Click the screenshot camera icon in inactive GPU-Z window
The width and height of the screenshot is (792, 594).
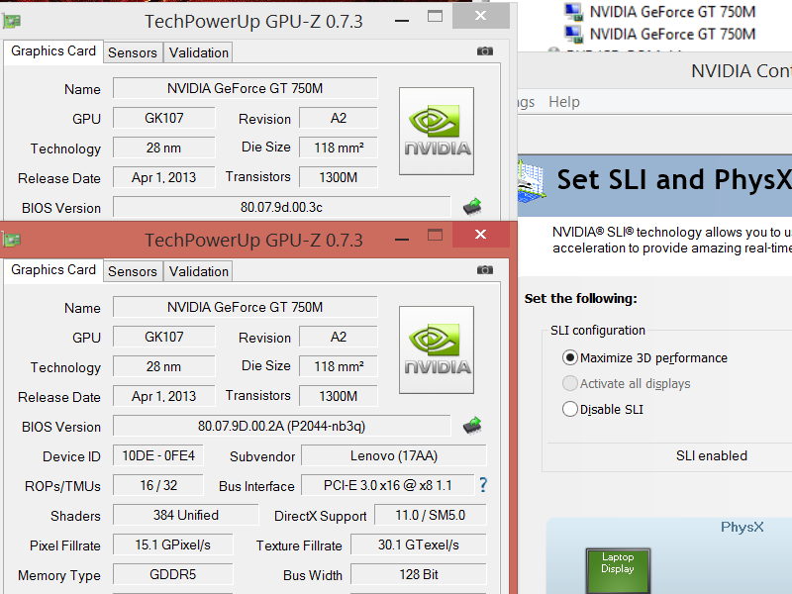pyautogui.click(x=485, y=51)
